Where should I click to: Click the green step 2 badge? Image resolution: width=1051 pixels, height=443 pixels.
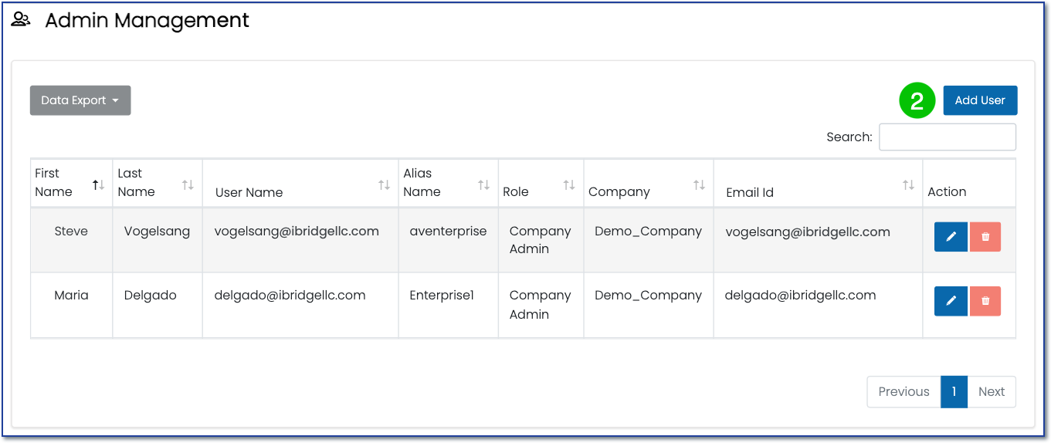(x=917, y=101)
